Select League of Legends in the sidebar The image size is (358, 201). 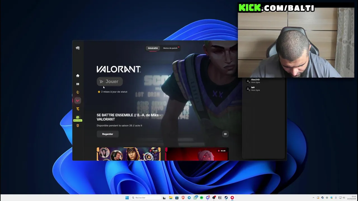(x=78, y=92)
